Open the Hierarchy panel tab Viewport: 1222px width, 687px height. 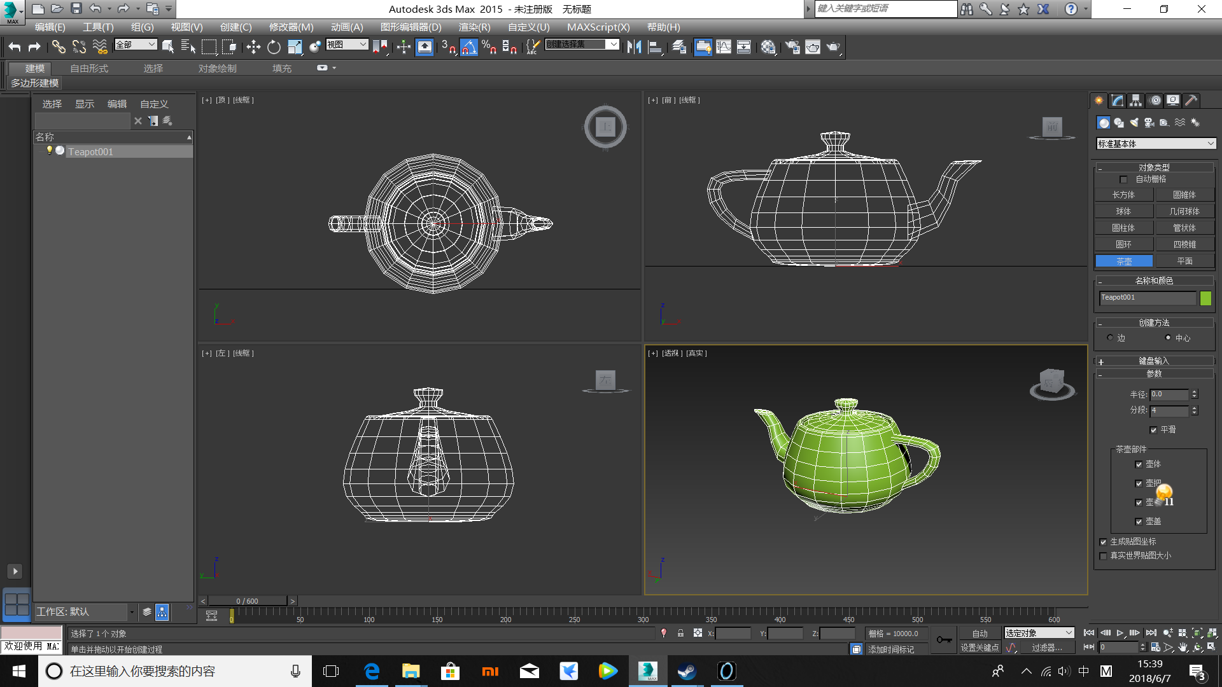pos(1136,101)
